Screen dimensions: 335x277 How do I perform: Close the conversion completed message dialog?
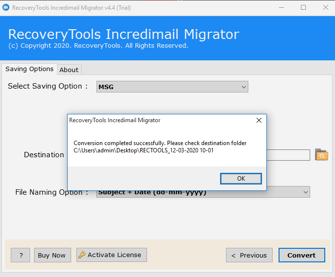259,120
